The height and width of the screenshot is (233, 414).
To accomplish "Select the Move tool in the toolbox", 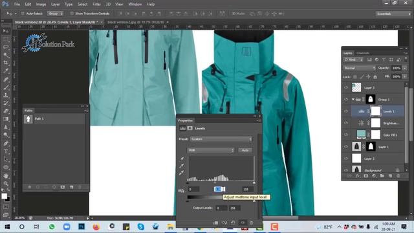I will click(6, 31).
